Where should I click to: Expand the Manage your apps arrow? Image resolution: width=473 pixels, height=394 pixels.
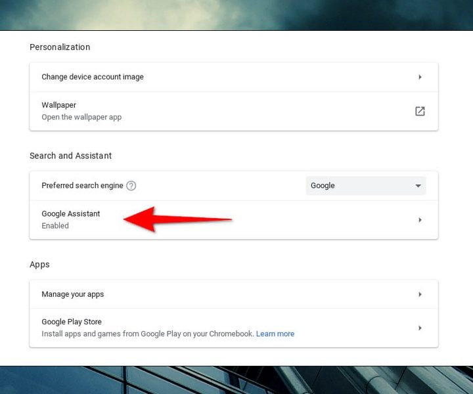pos(420,294)
